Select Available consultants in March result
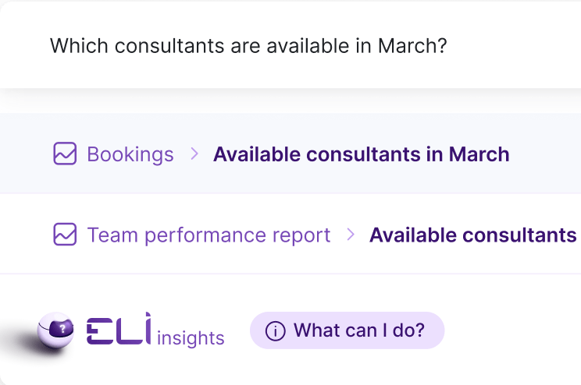This screenshot has height=385, width=581. coord(362,154)
